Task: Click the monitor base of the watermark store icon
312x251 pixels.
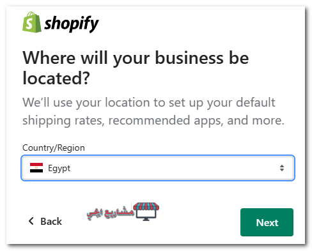Action: [146, 220]
